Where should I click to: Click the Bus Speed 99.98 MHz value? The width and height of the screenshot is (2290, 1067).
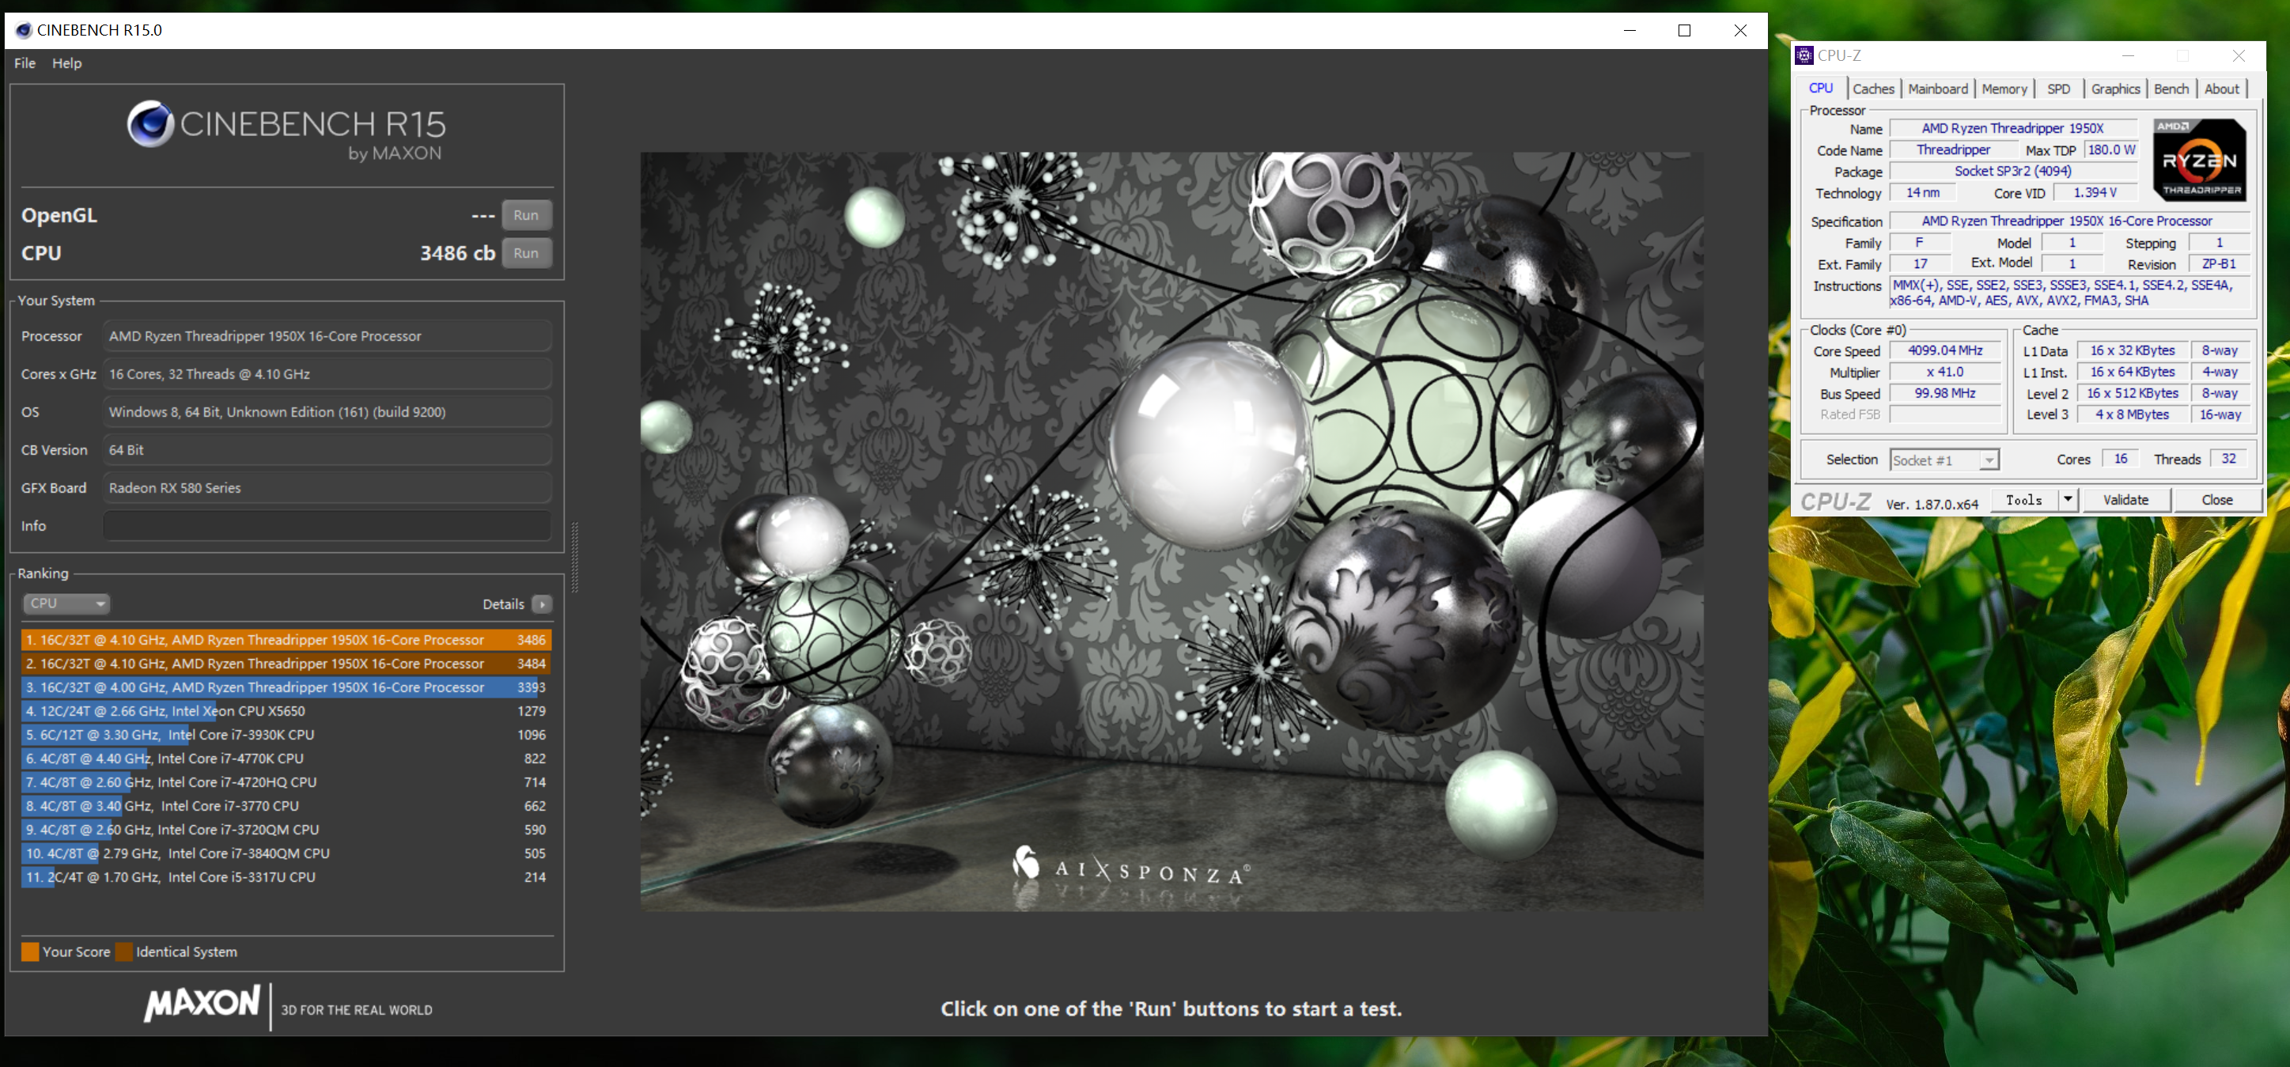coord(1945,393)
